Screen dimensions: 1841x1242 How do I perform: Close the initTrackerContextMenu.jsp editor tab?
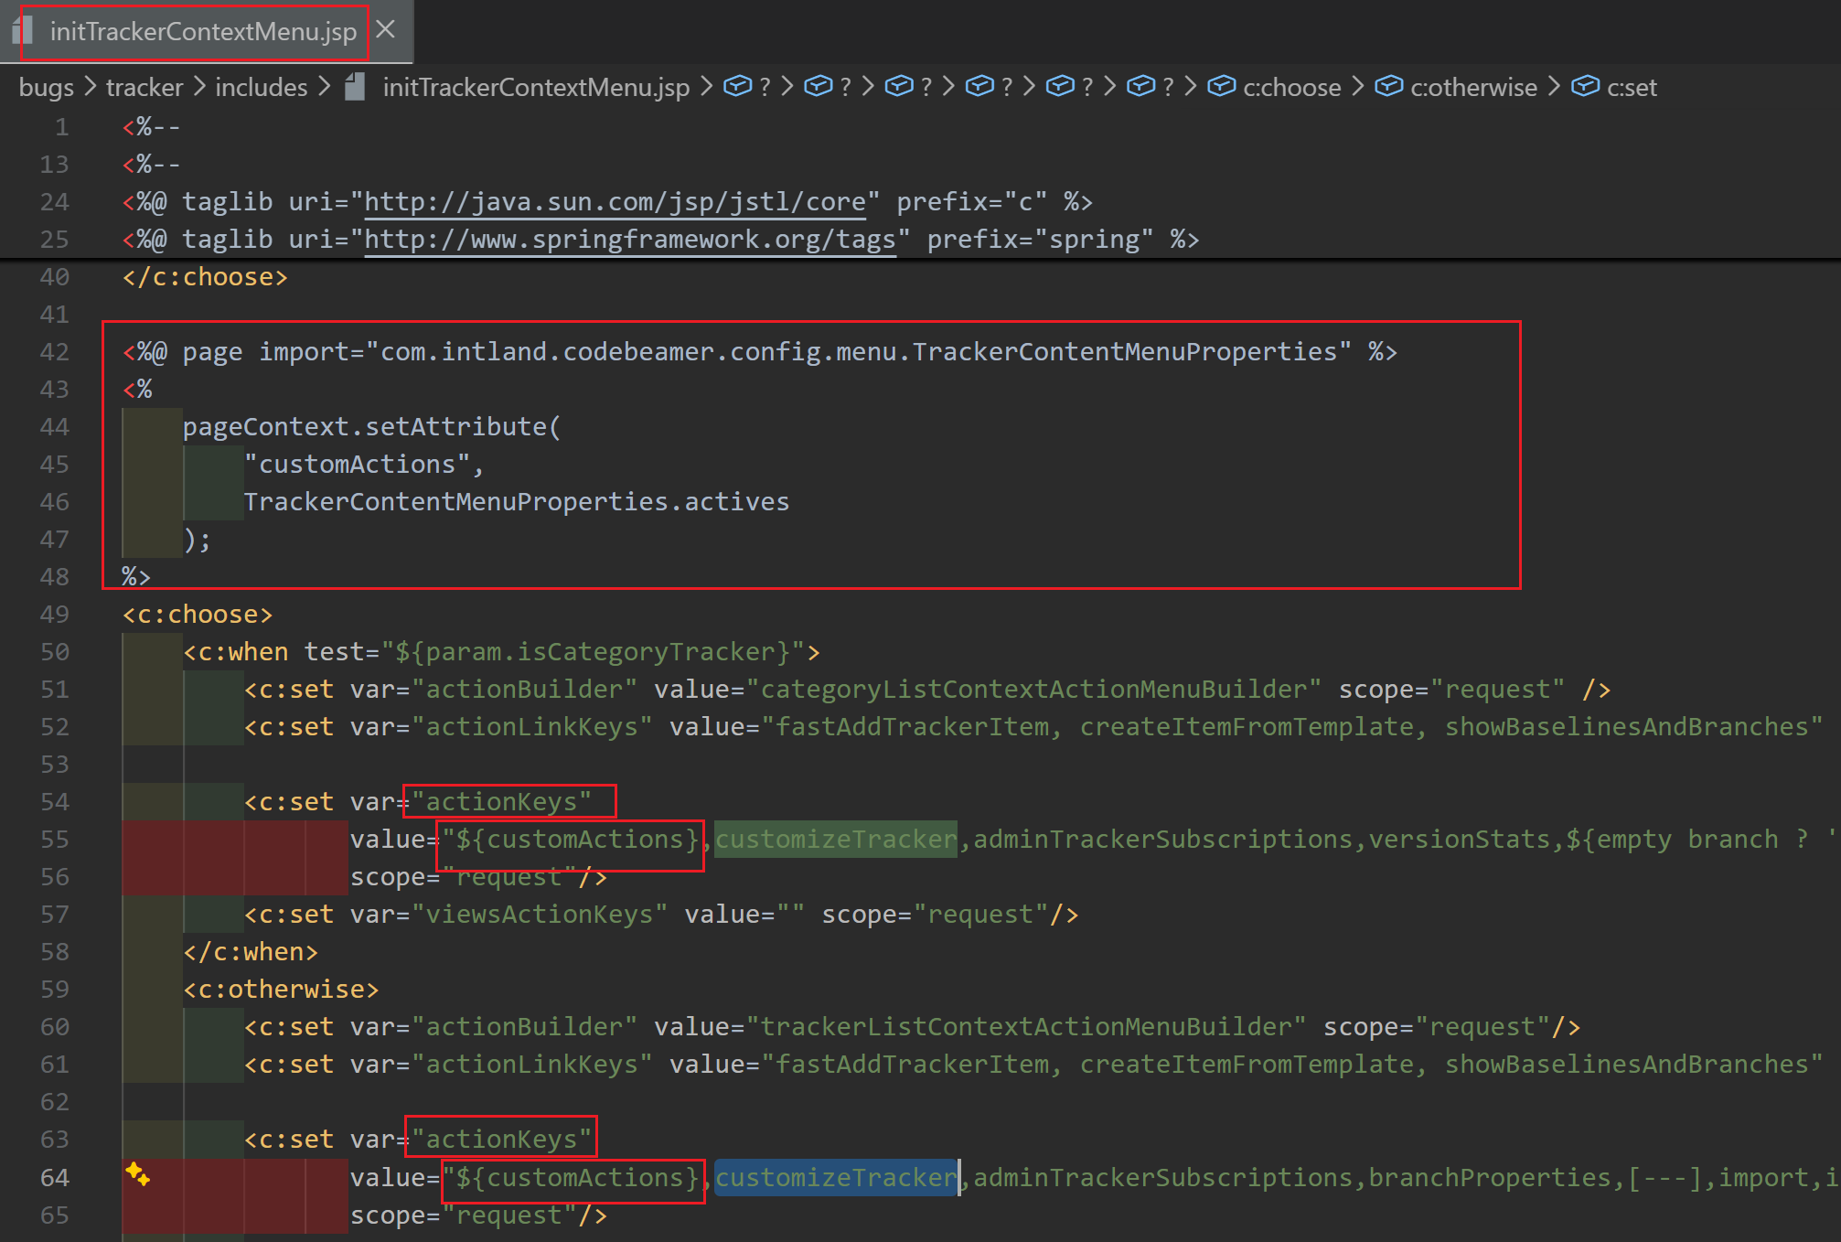386,29
